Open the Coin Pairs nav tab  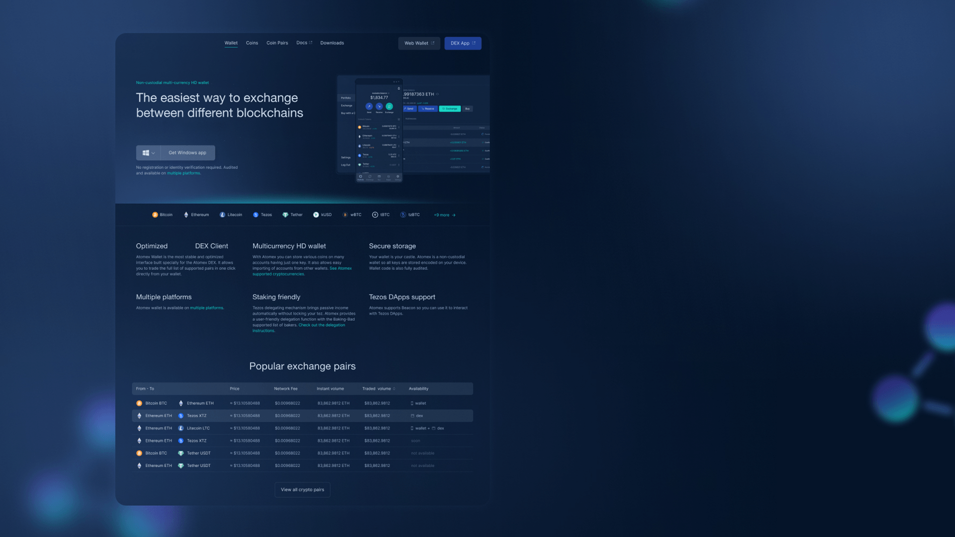pos(277,43)
